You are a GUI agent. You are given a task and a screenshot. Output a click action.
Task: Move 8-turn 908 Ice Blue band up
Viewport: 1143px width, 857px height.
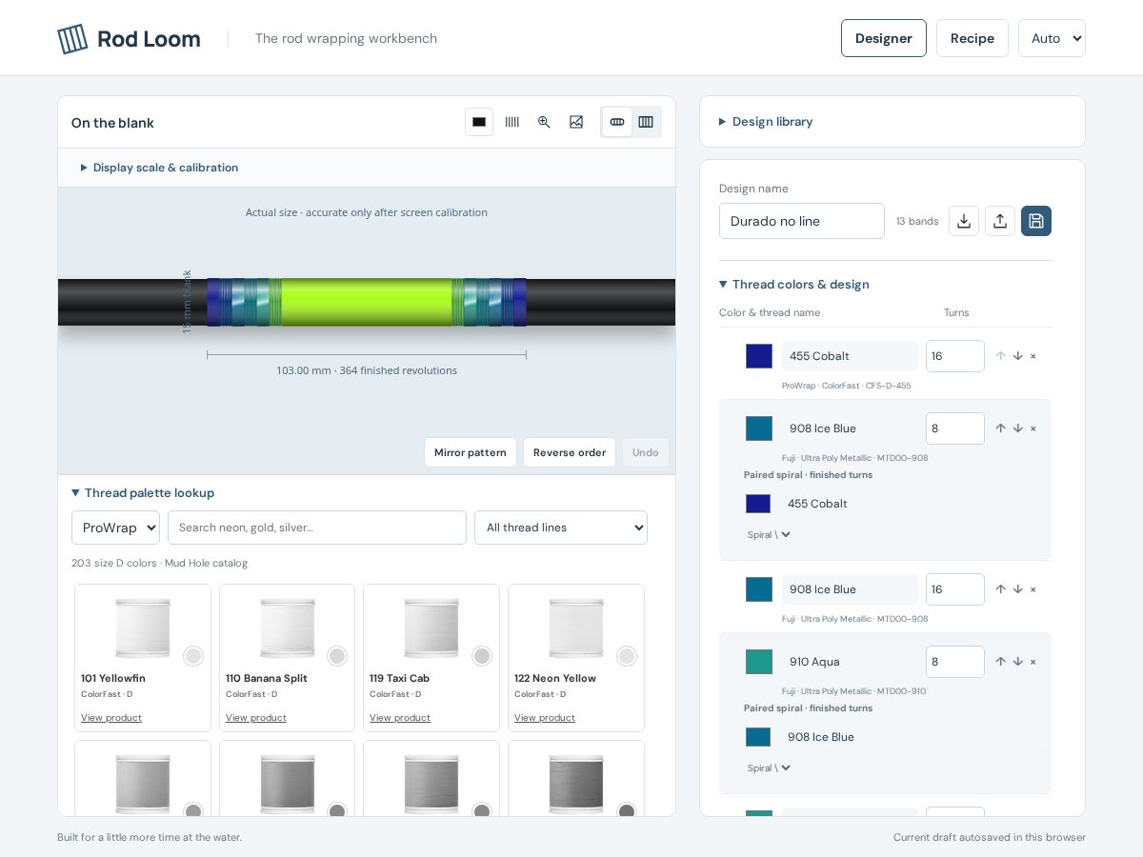coord(1000,428)
